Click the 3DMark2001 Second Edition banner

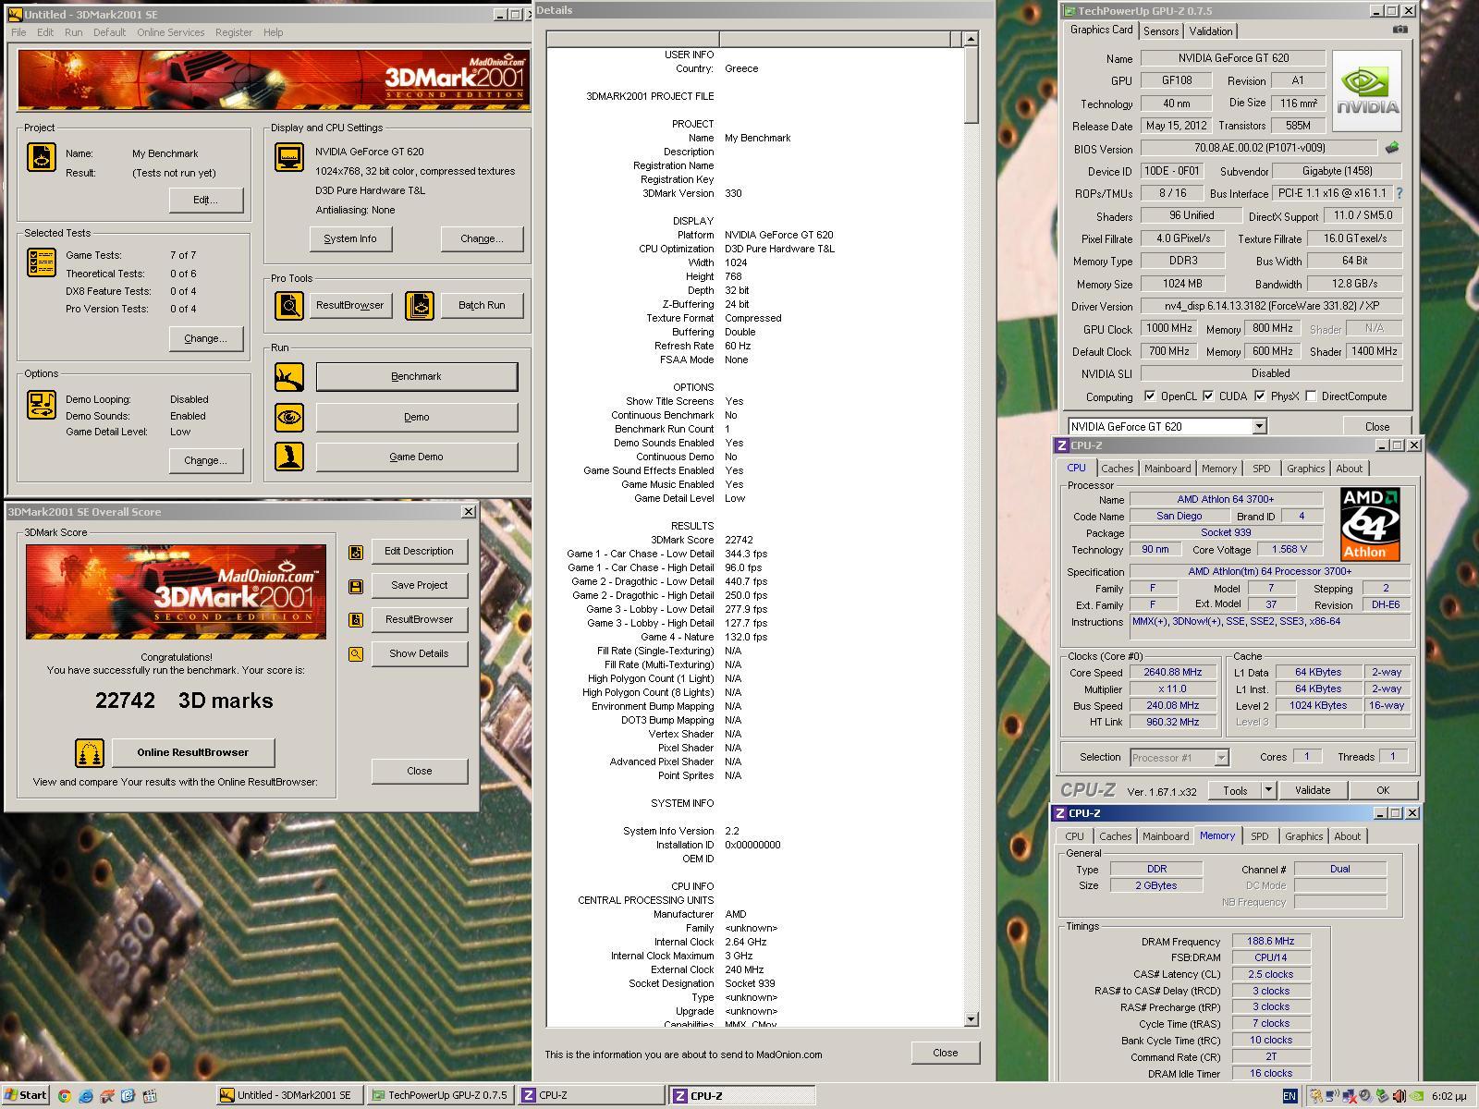tap(274, 79)
